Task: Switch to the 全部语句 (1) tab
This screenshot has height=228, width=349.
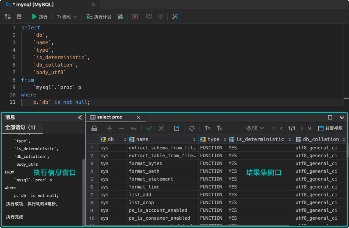Action: (x=22, y=128)
